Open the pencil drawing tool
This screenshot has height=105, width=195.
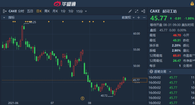tap(130, 11)
